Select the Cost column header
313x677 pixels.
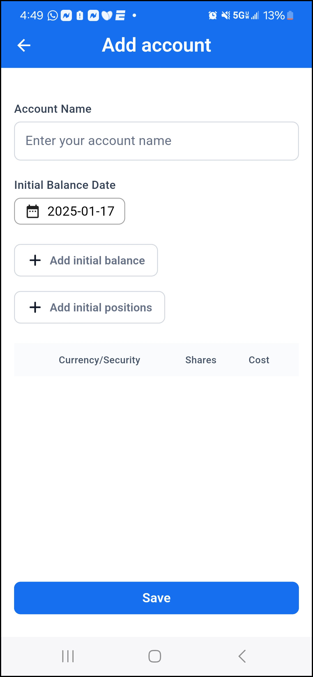tap(259, 360)
